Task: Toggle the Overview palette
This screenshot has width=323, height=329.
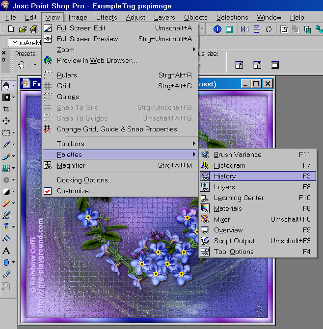Action: click(x=258, y=230)
